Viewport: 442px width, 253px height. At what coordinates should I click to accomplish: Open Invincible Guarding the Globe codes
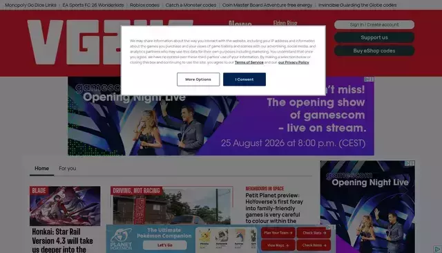point(357,5)
